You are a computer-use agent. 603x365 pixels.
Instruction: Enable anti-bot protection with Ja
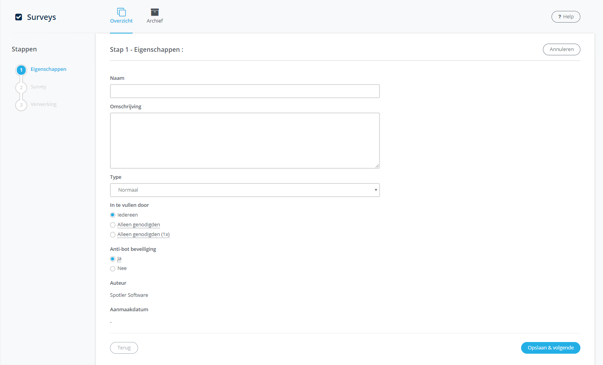pos(113,259)
